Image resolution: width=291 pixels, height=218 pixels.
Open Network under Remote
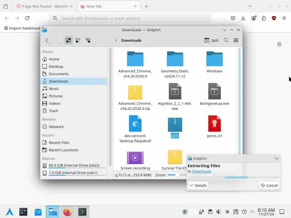click(74, 127)
